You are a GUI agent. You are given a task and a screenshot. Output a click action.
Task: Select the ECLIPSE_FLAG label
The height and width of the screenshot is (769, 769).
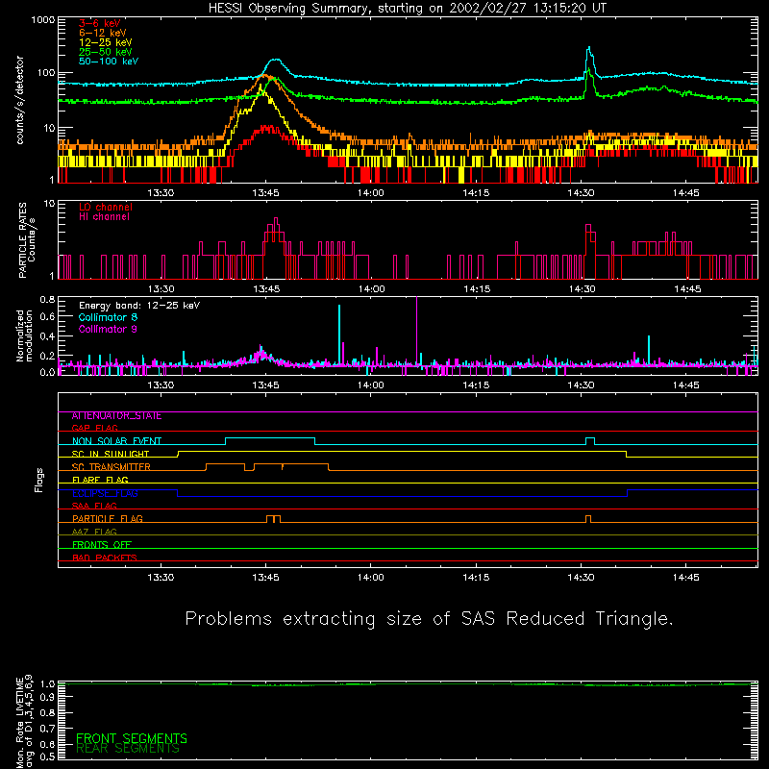tap(105, 493)
